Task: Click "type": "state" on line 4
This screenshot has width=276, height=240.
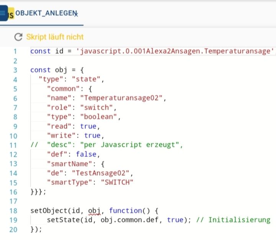Action: tap(71, 79)
